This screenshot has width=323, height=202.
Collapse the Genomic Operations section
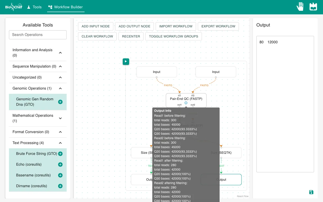click(60, 88)
